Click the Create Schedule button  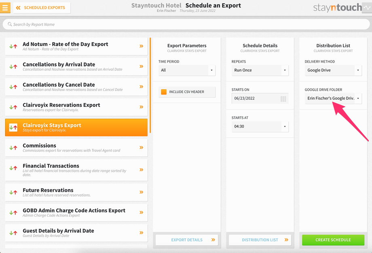(333, 240)
